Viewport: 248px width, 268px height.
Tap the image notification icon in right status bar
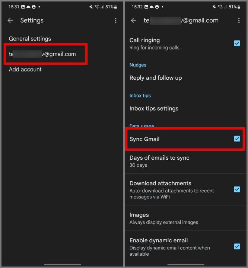pos(146,7)
